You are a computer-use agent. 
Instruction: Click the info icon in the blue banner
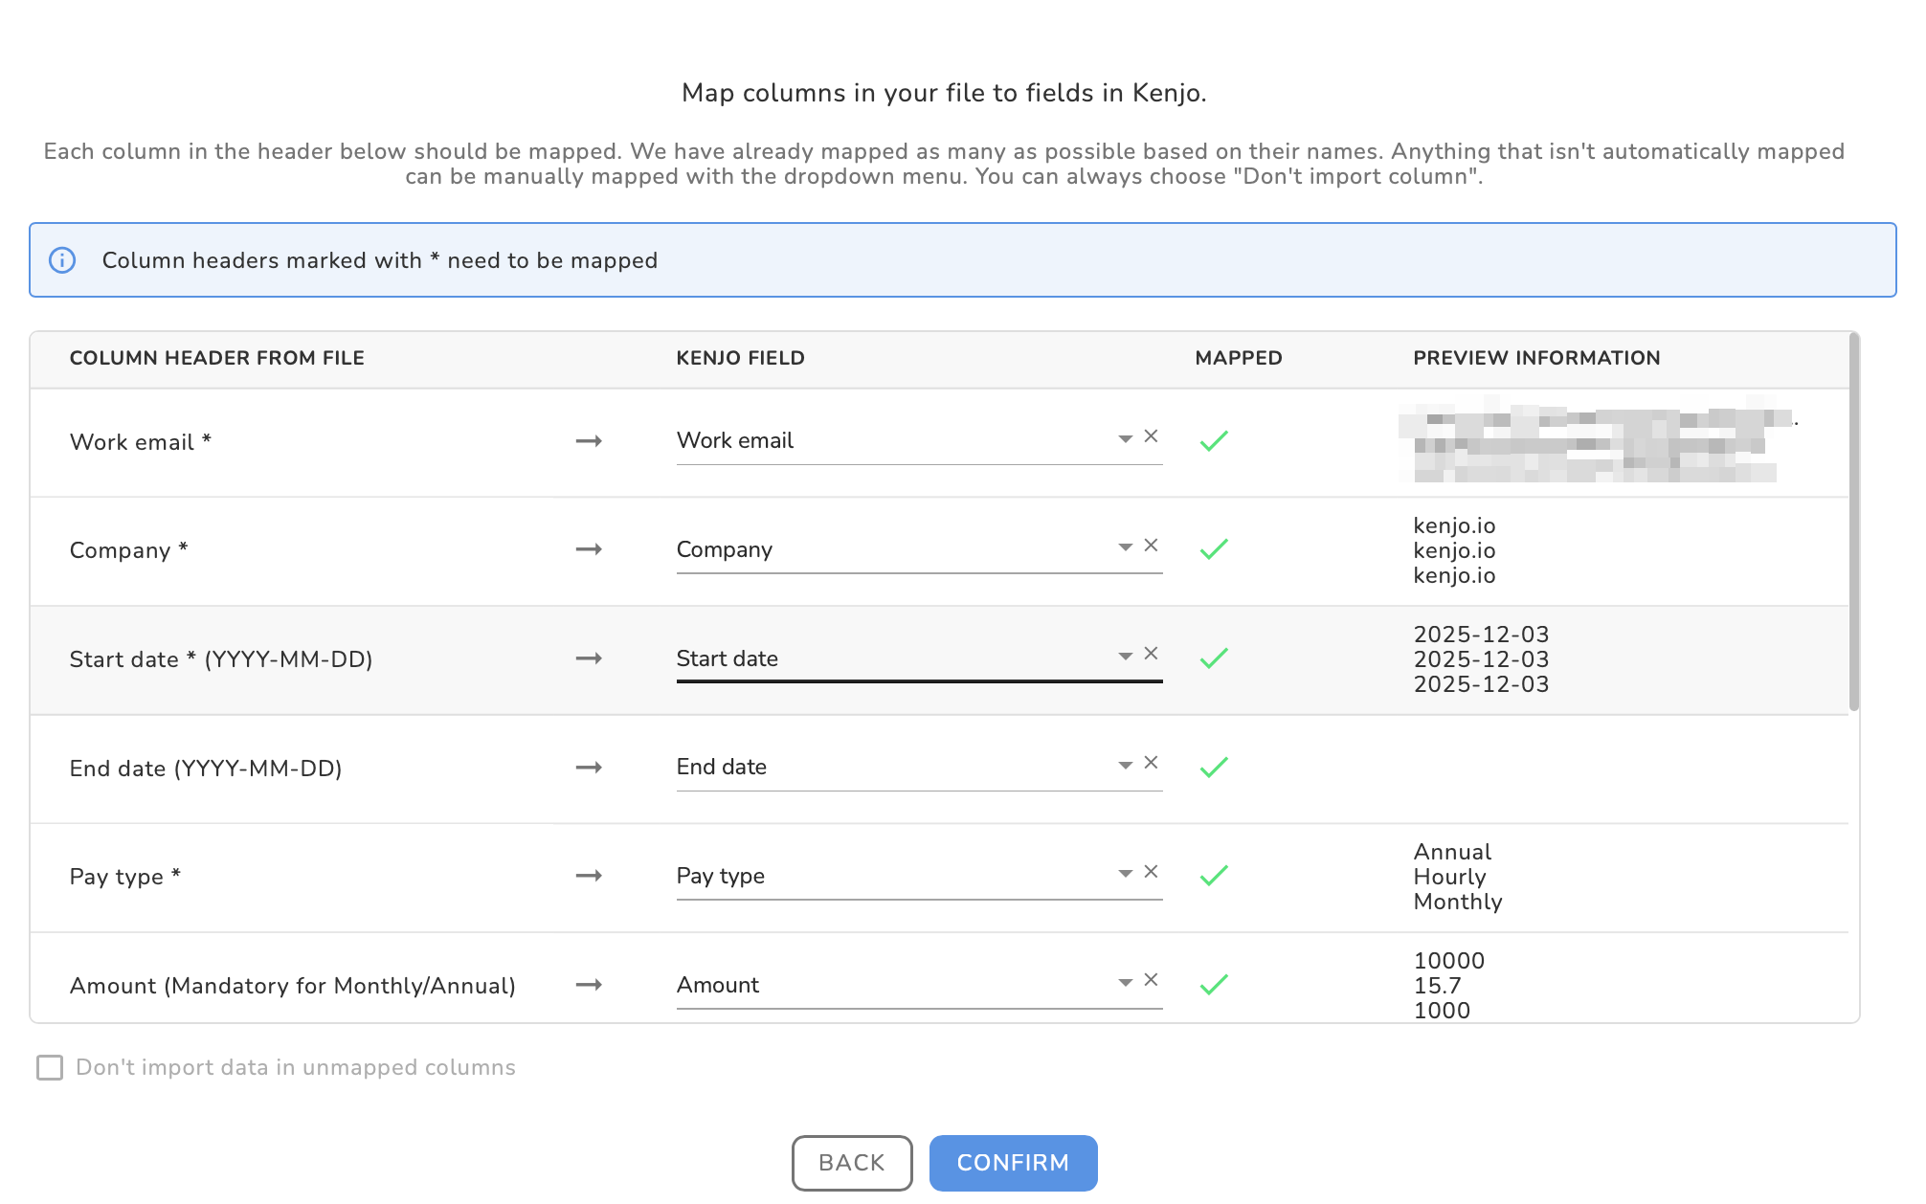(62, 260)
